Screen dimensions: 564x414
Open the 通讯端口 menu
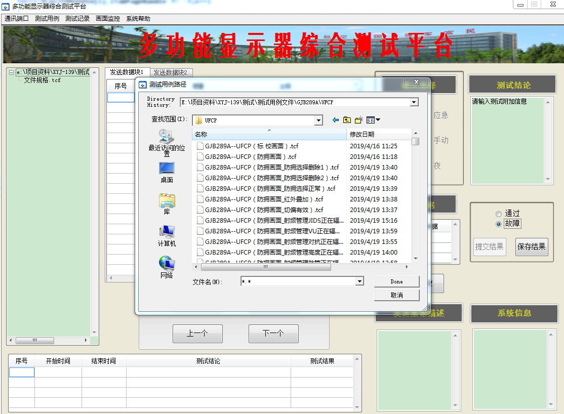[x=17, y=19]
